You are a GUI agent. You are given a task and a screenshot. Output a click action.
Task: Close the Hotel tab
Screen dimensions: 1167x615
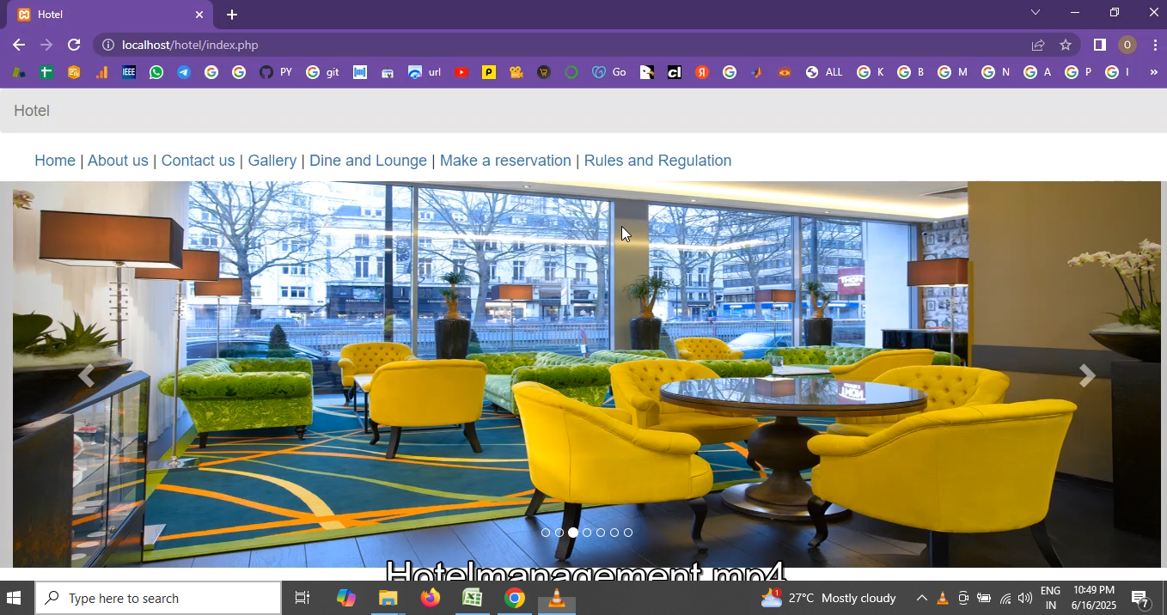[199, 15]
